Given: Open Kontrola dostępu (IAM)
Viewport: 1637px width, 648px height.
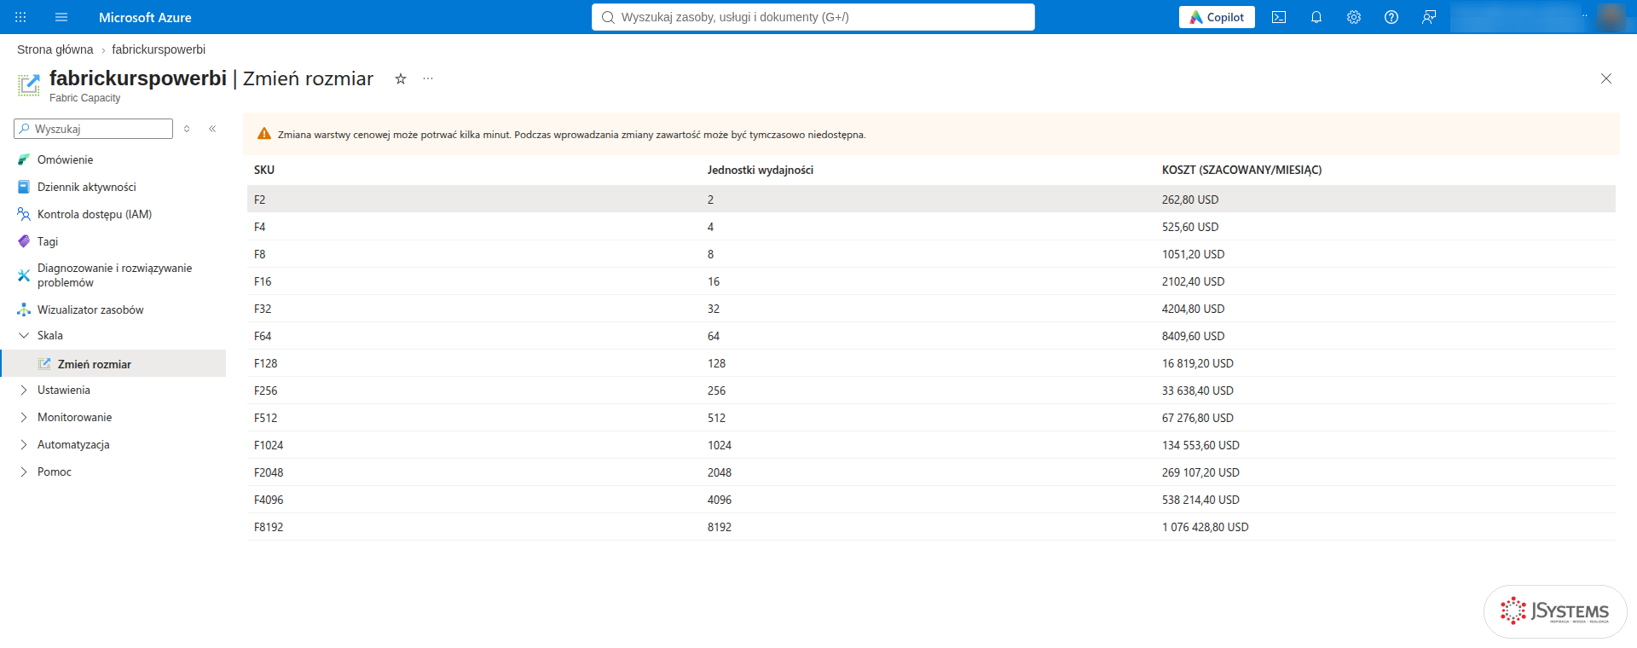Looking at the screenshot, I should [95, 214].
